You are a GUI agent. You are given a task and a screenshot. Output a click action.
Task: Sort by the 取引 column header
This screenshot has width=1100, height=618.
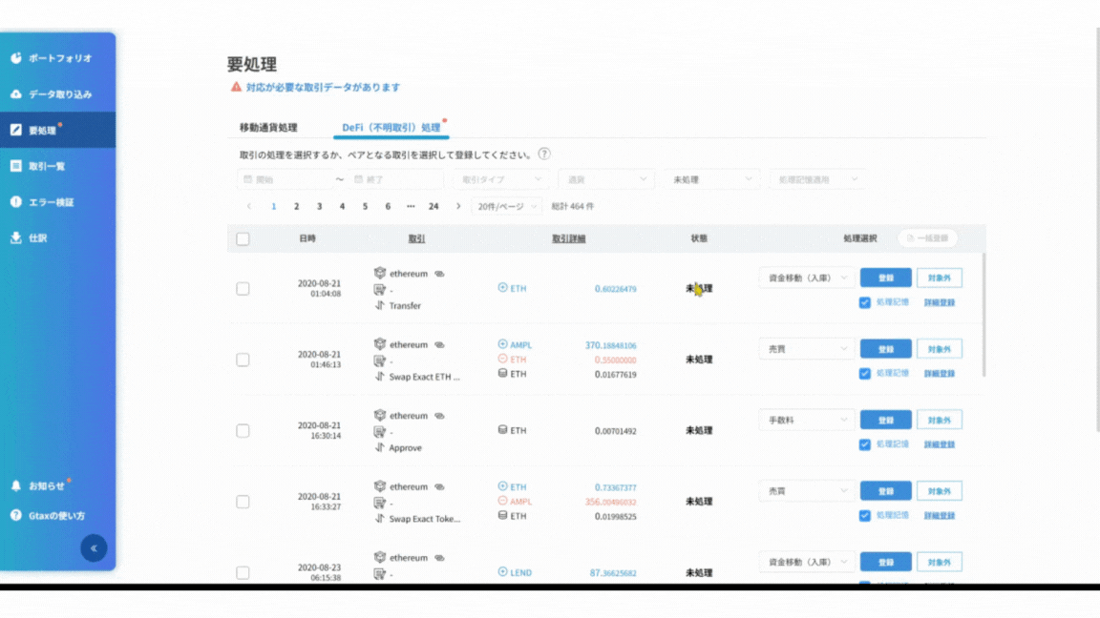point(416,238)
